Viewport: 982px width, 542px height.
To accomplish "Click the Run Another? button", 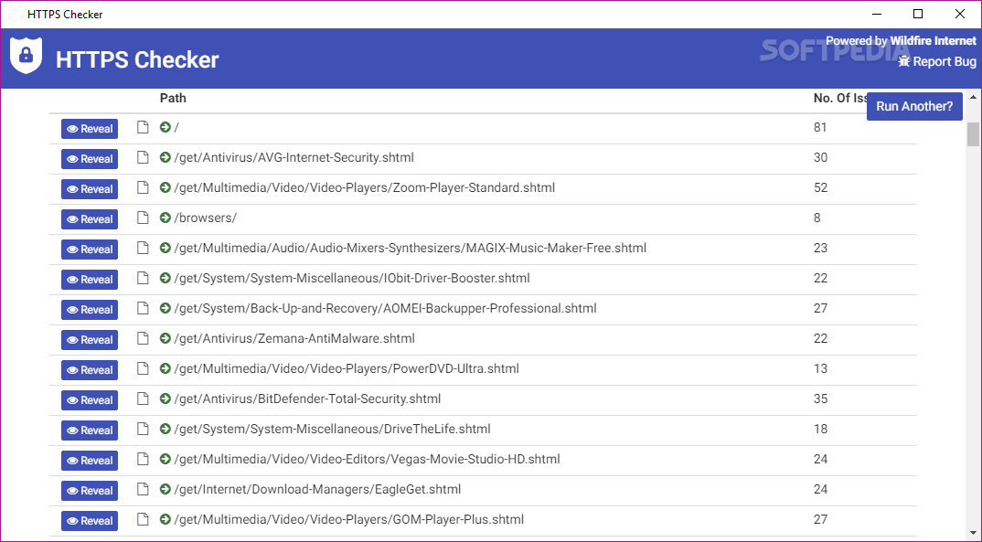I will coord(914,106).
